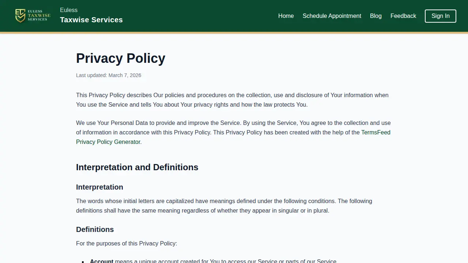This screenshot has height=263, width=468.
Task: Click the Interpretation subheading
Action: click(x=99, y=187)
